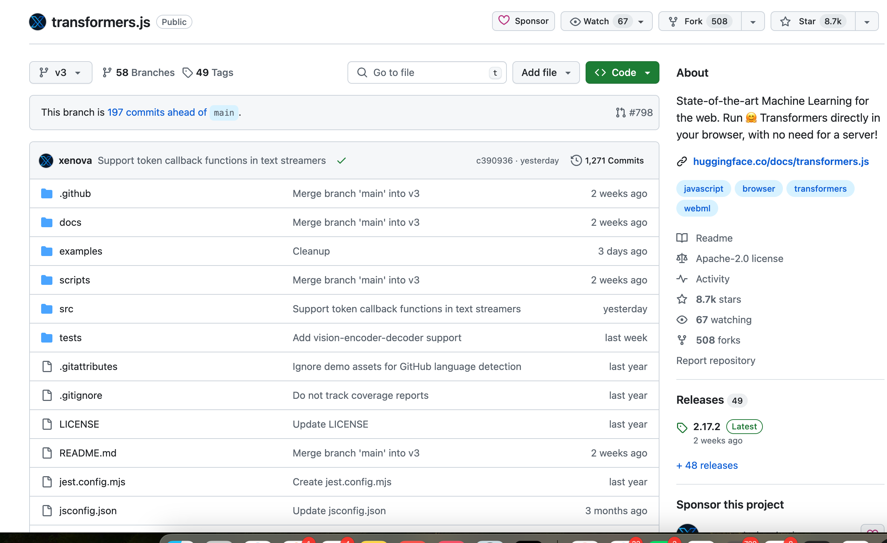Click the transformers.js repository name

(x=101, y=22)
